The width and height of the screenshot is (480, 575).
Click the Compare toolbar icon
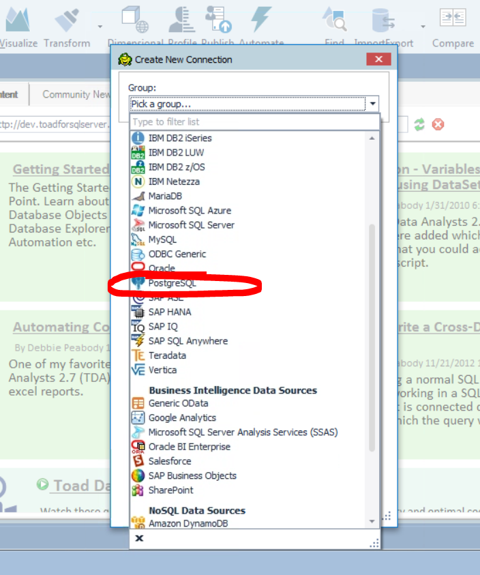coord(453,17)
